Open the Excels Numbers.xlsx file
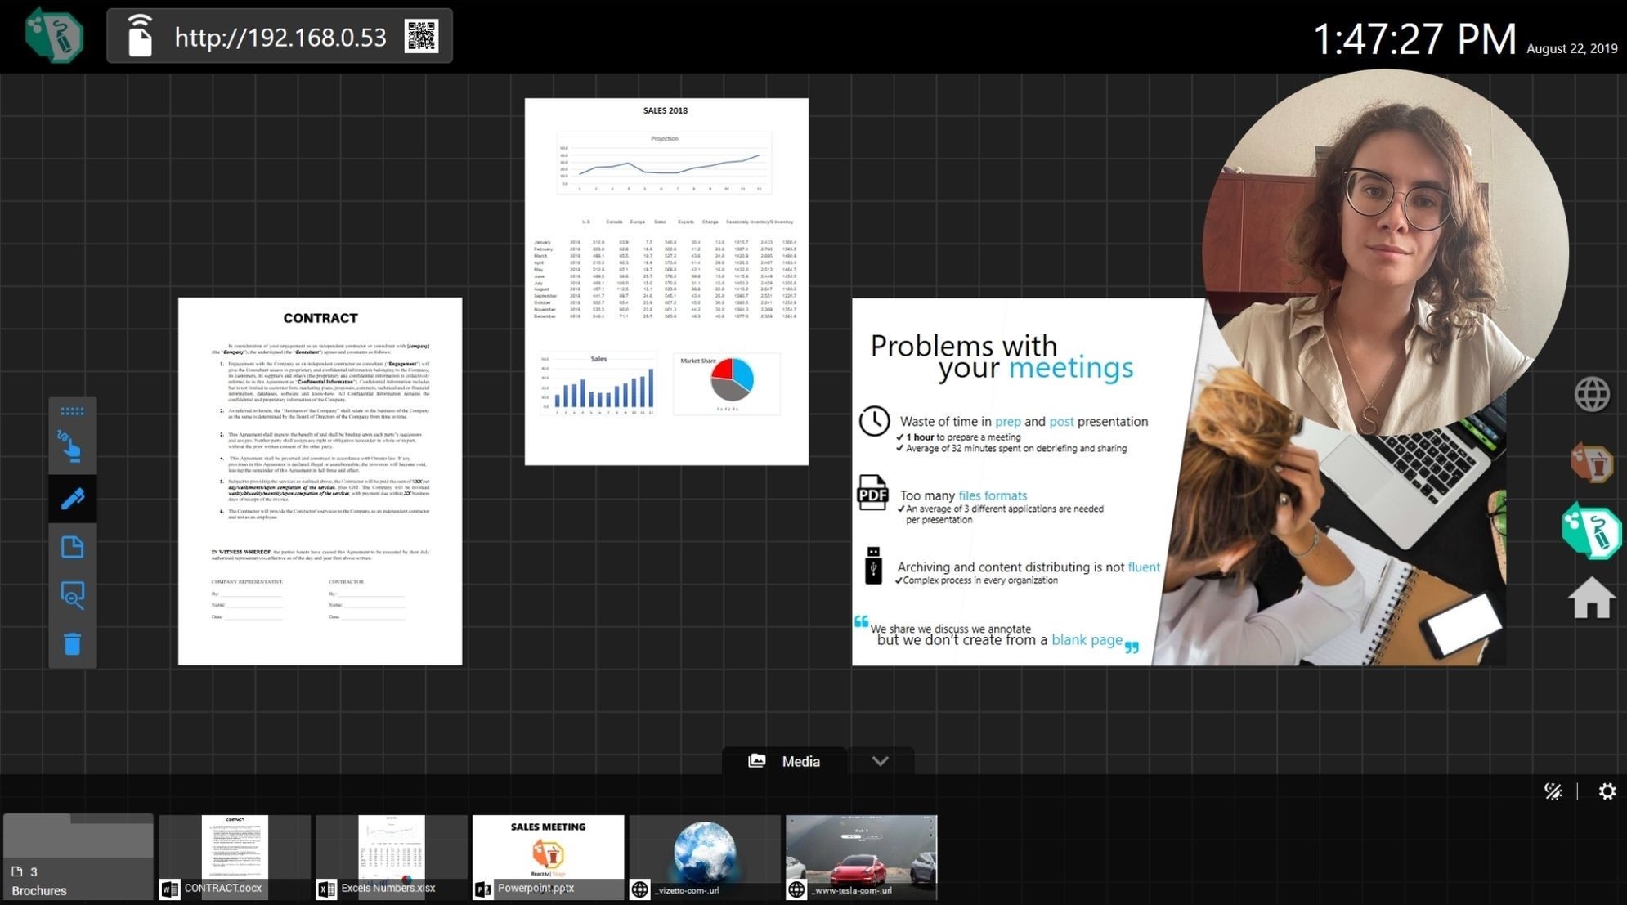 pyautogui.click(x=392, y=857)
